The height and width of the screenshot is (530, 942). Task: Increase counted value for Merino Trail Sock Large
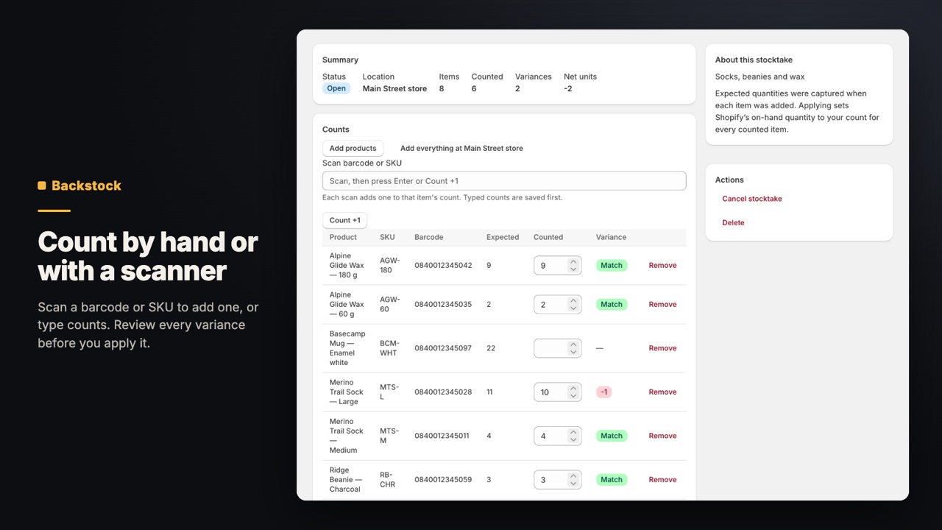tap(573, 388)
